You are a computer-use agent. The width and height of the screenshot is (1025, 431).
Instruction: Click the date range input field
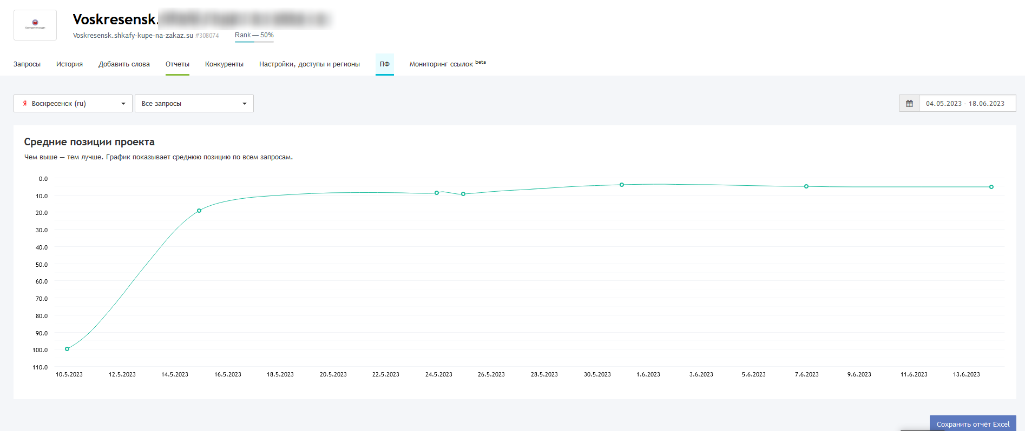pyautogui.click(x=967, y=103)
